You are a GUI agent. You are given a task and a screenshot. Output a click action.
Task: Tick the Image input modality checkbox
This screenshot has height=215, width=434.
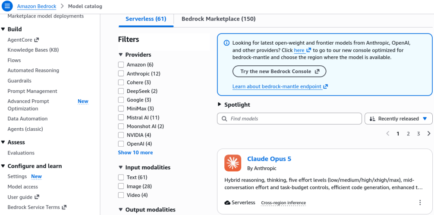coord(121,186)
